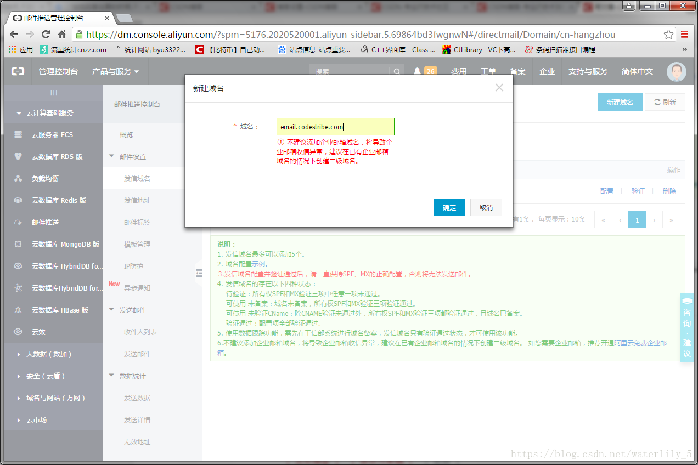The height and width of the screenshot is (465, 698).
Task: Open the 工单 menu item
Action: pyautogui.click(x=489, y=71)
